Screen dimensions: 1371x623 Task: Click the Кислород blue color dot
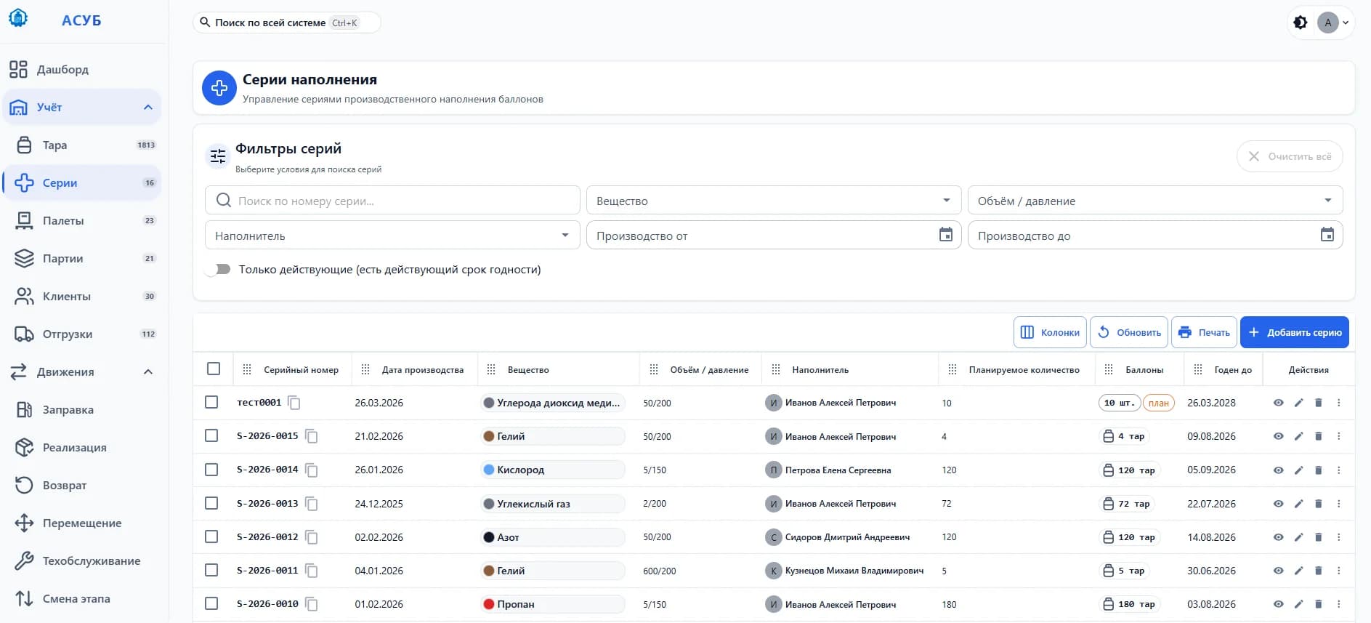[489, 470]
